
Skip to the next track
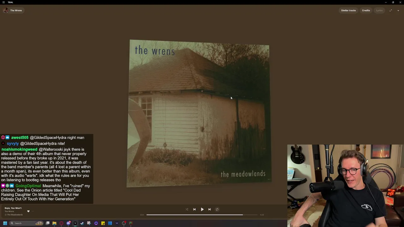pos(210,209)
